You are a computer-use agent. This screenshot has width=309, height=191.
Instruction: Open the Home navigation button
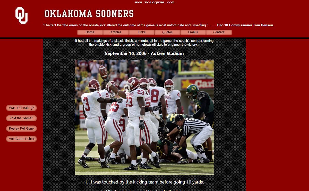[90, 32]
